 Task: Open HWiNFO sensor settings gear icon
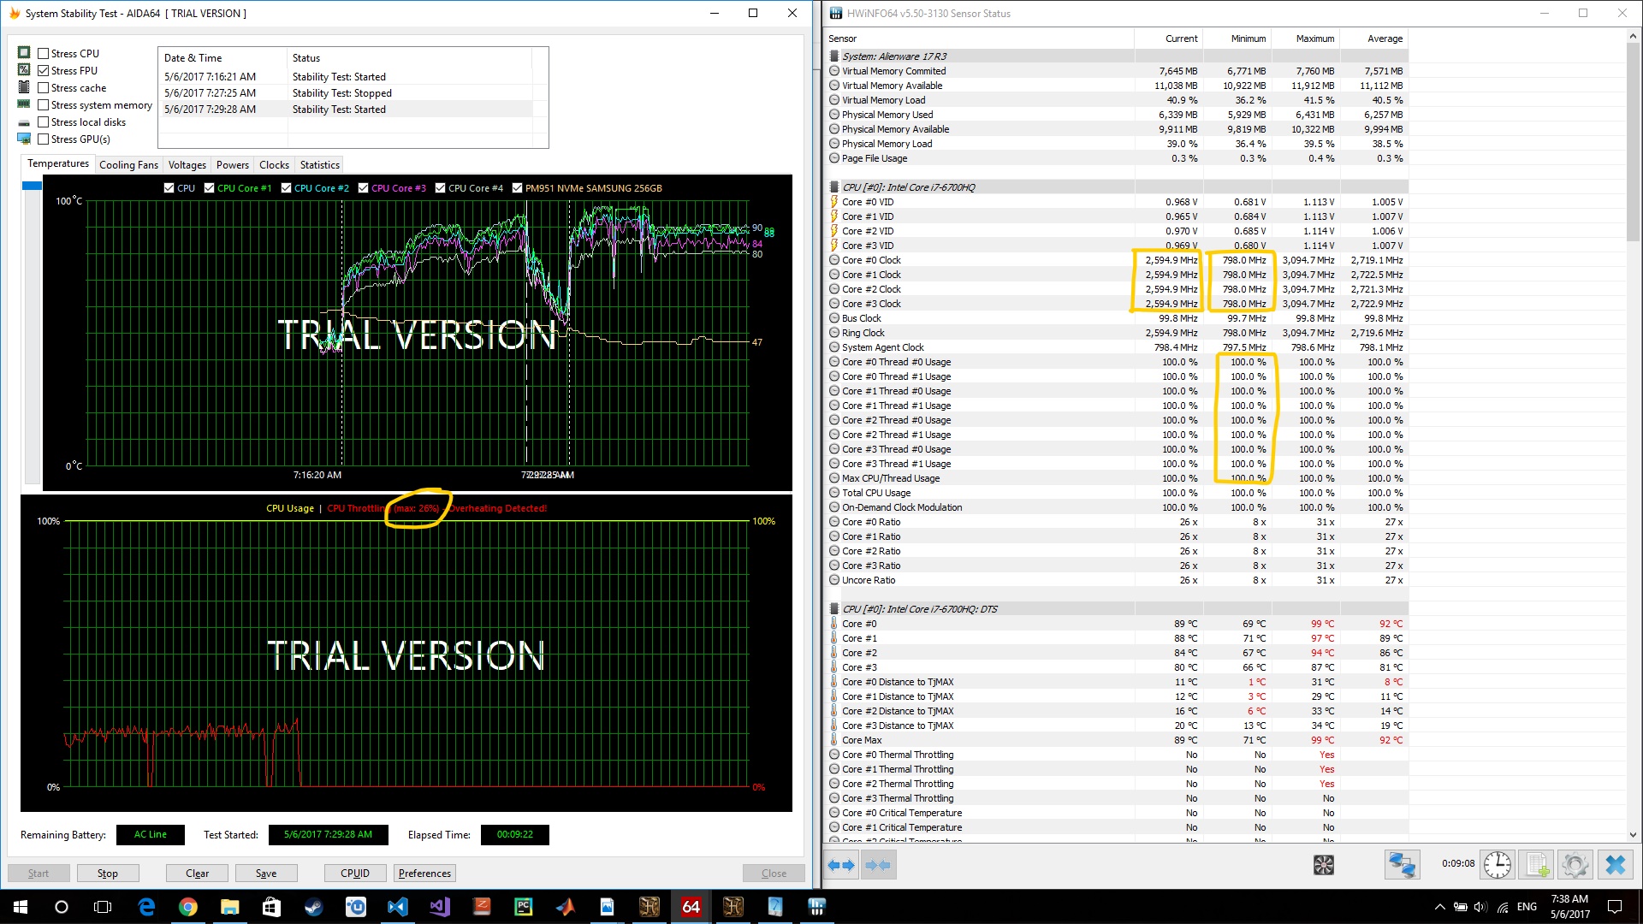pyautogui.click(x=1575, y=865)
